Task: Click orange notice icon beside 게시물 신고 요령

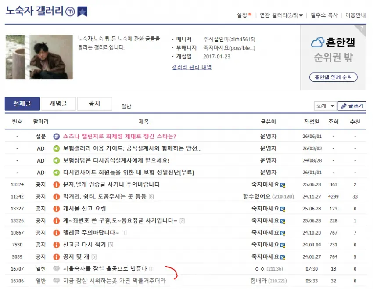Action: [56, 209]
